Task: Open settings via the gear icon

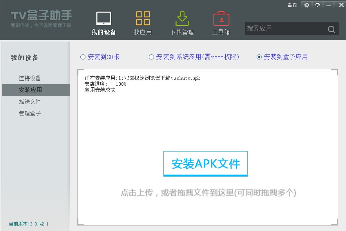Action: [307, 5]
